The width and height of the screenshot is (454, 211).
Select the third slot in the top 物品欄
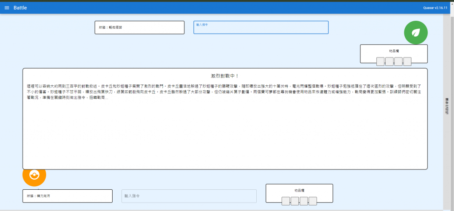pyautogui.click(x=399, y=61)
